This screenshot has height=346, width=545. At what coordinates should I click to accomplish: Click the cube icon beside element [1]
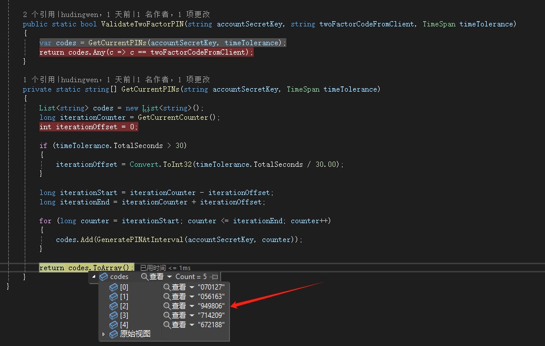(x=114, y=297)
